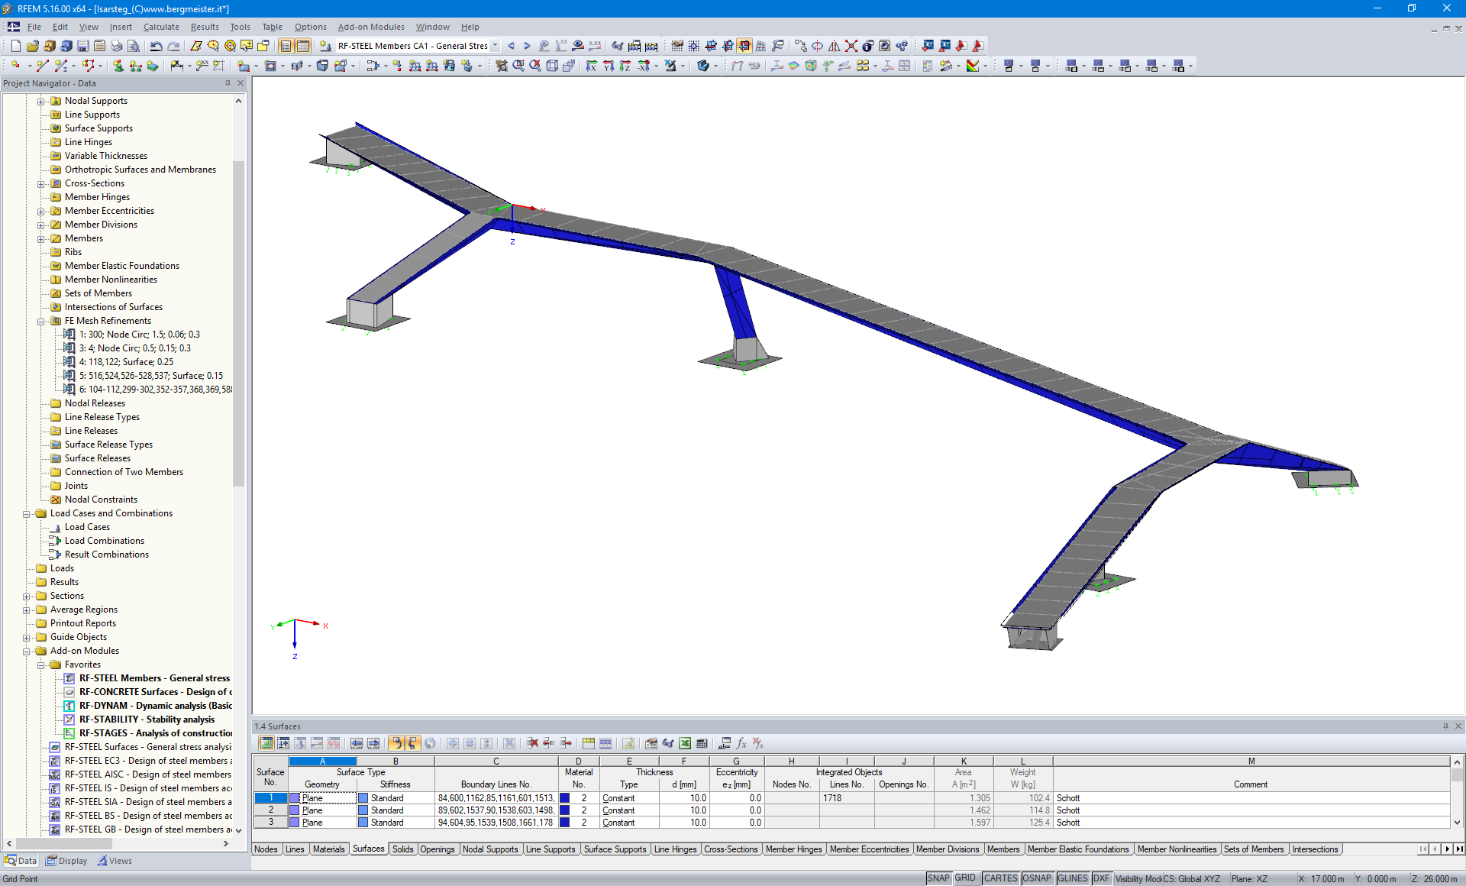The image size is (1466, 886).
Task: Expand the Cross-Sections tree node
Action: (40, 183)
